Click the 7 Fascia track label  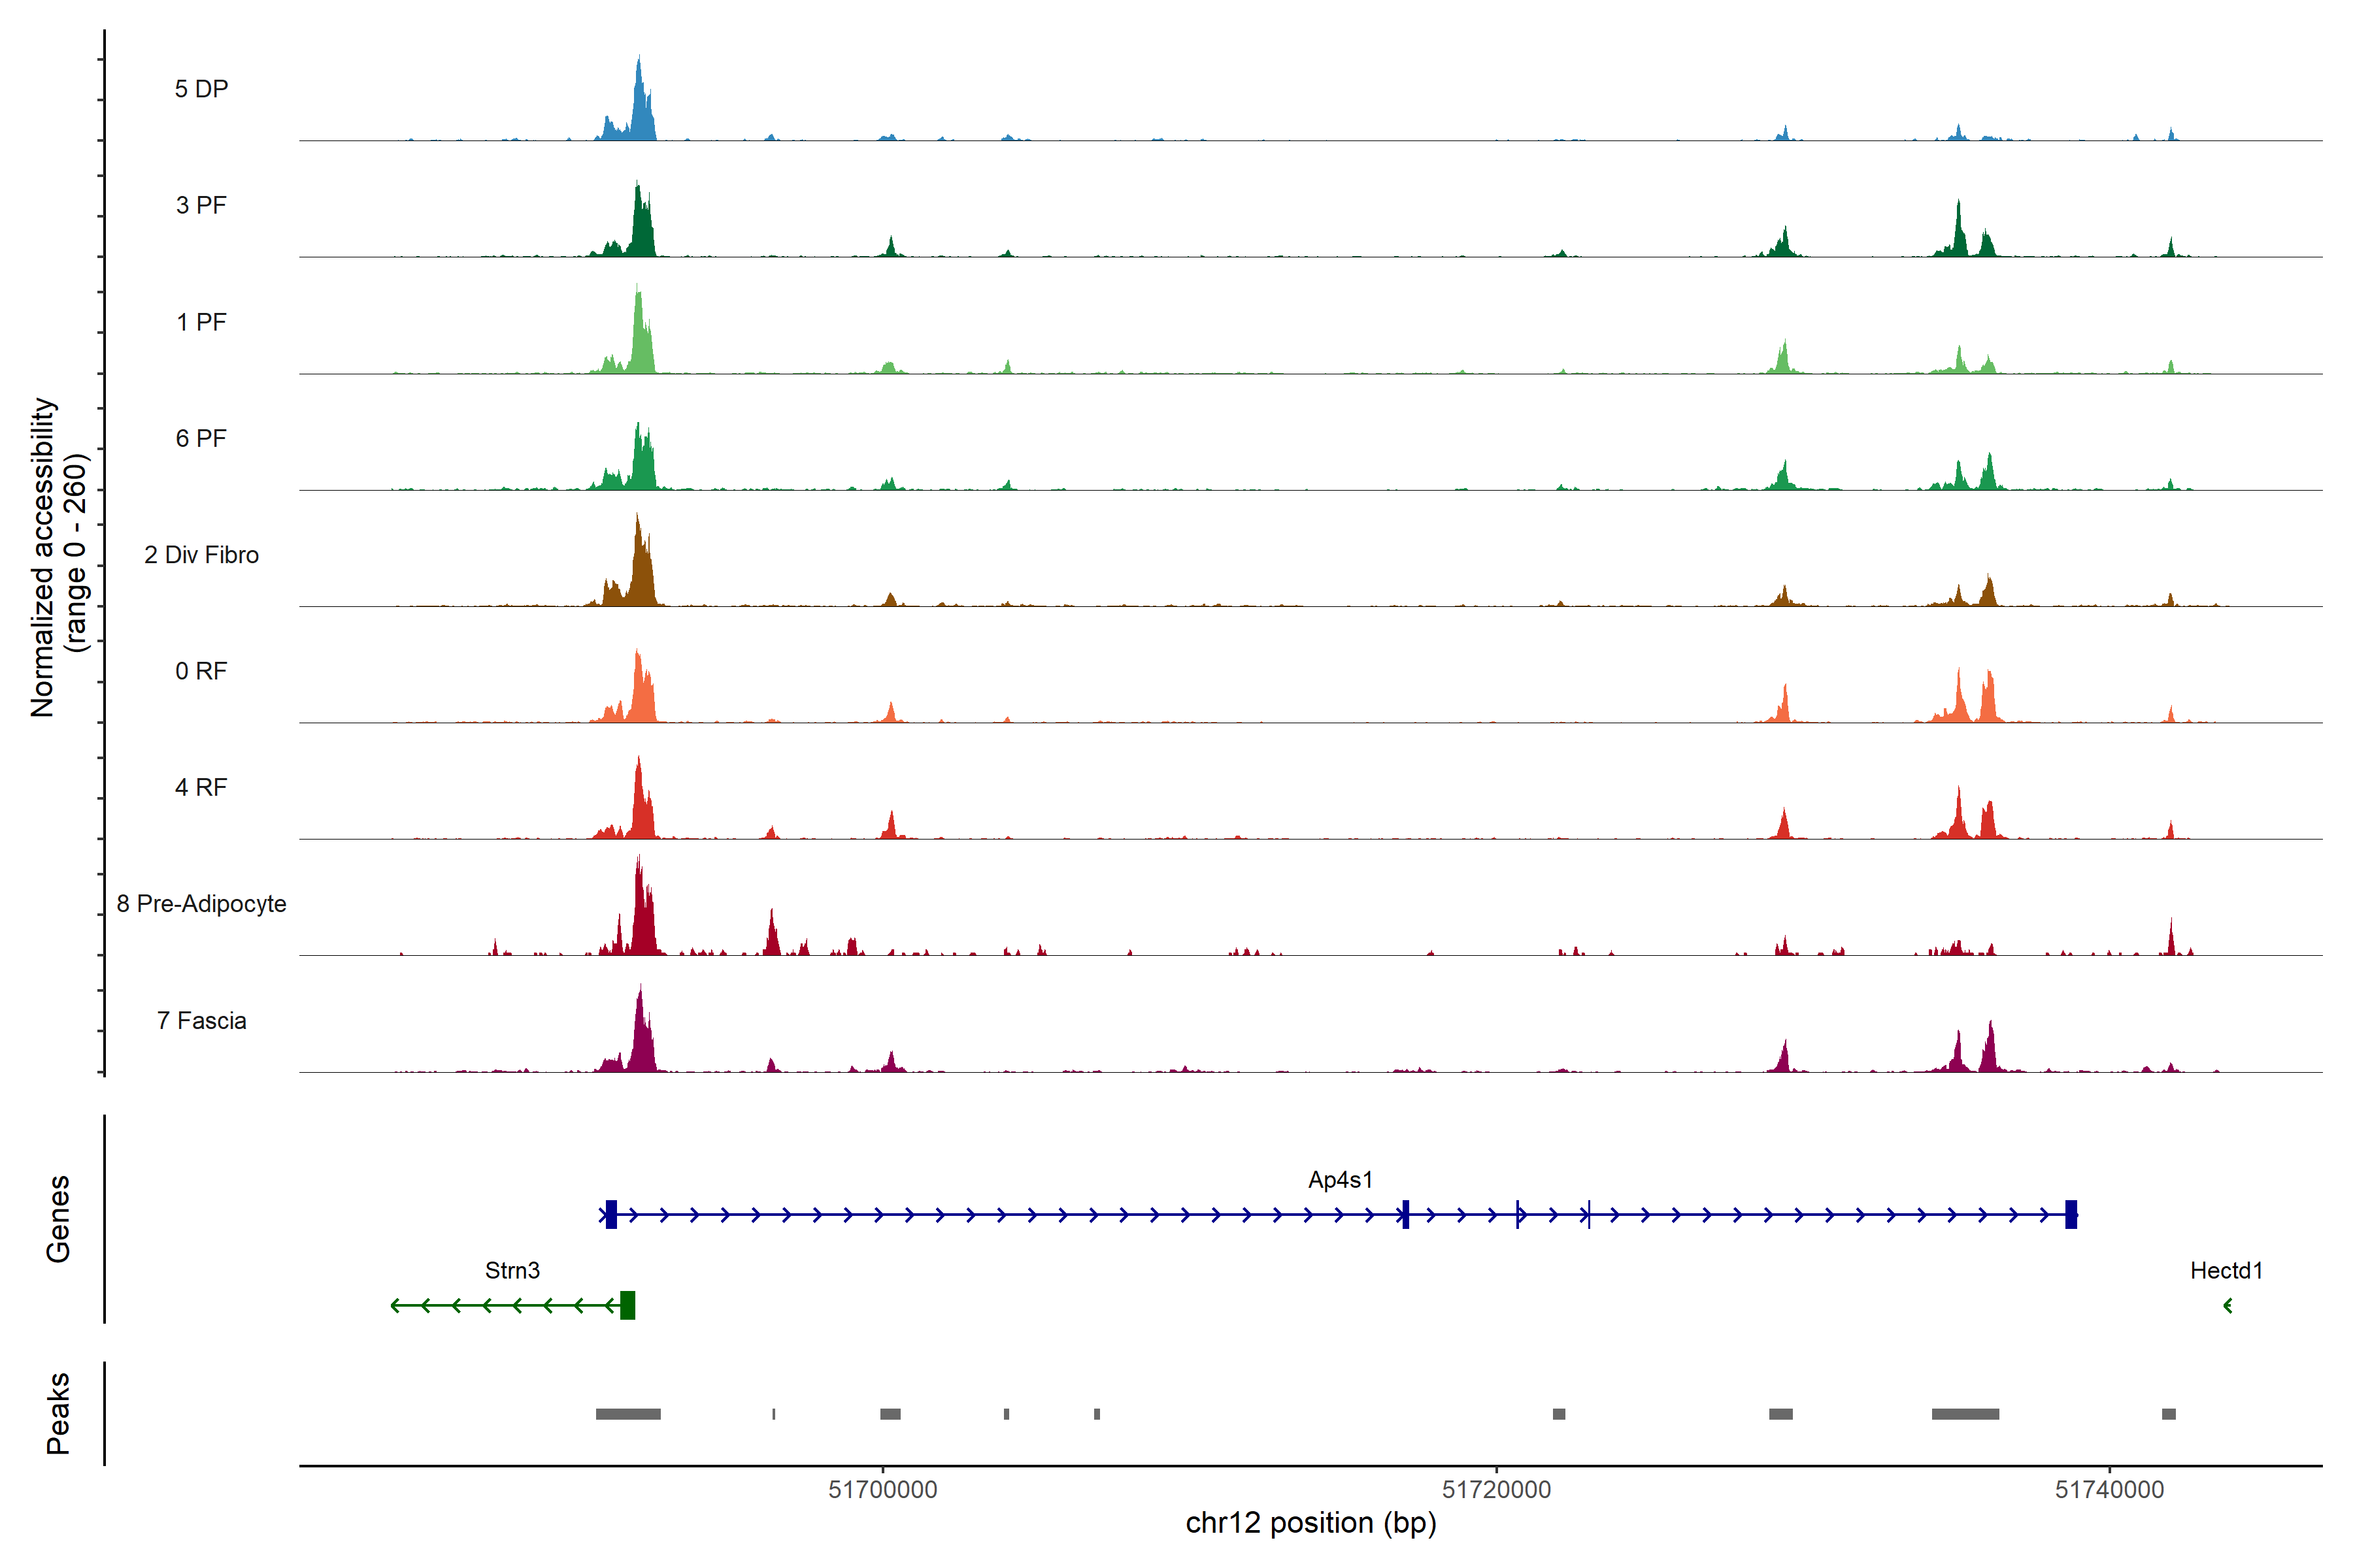point(201,1020)
